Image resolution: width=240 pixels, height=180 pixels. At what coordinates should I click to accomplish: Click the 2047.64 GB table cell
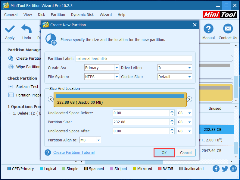[211, 151]
